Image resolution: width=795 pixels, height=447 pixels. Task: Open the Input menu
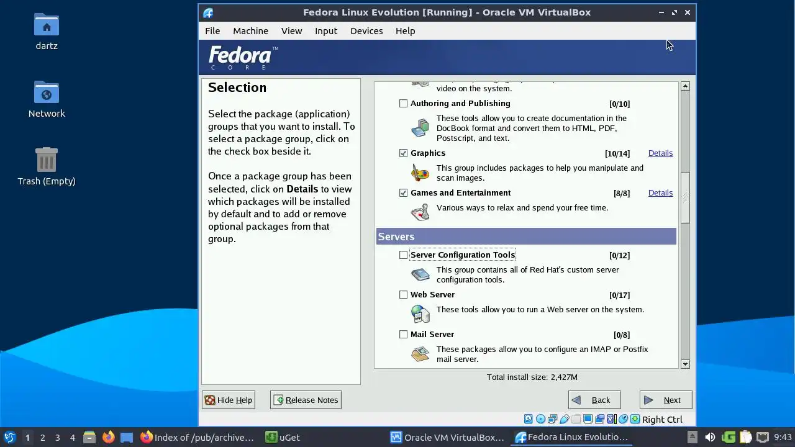(326, 31)
